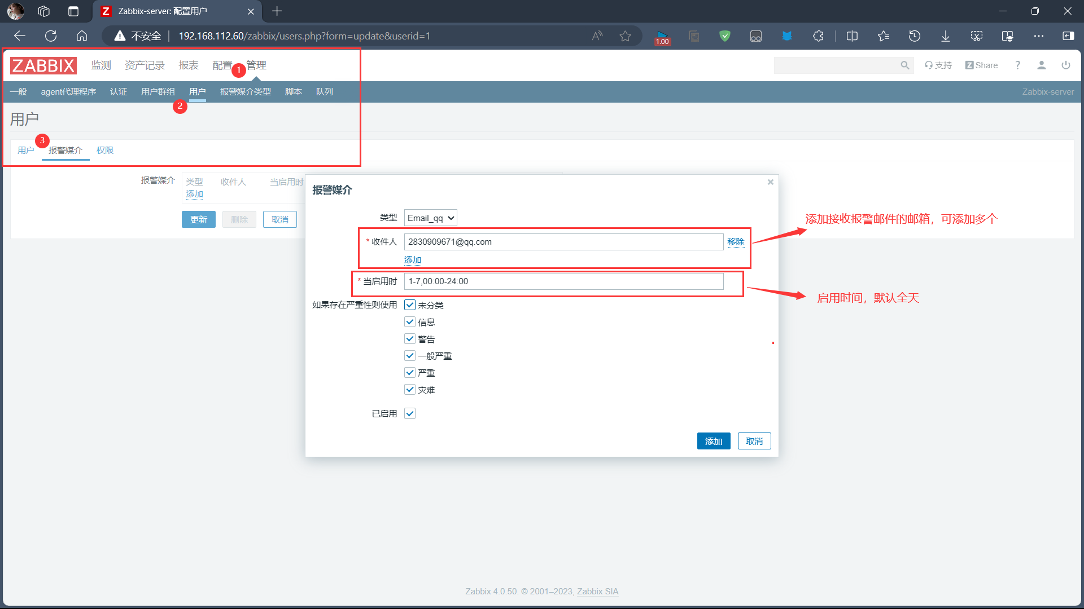
Task: Open the 资产记录 main menu
Action: point(145,65)
